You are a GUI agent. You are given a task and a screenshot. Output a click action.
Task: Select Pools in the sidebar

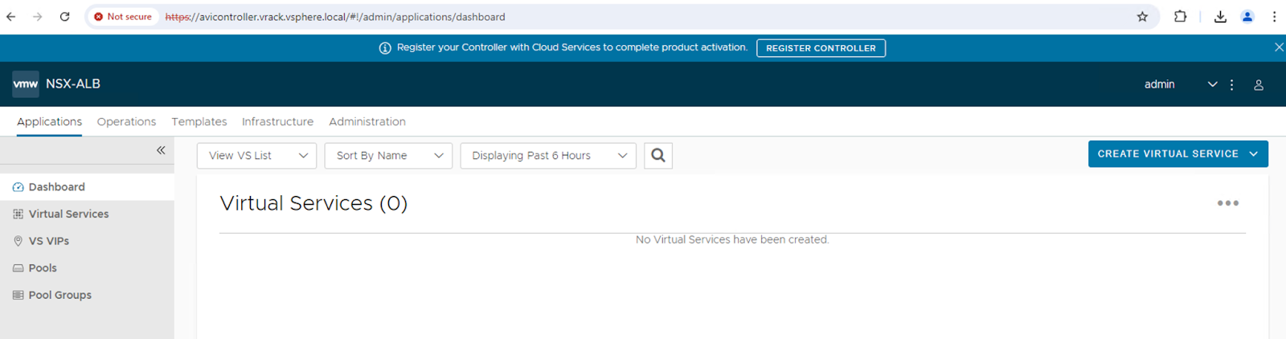point(87,268)
